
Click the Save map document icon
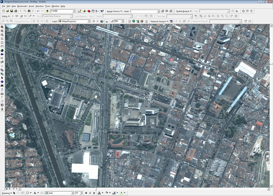pyautogui.click(x=12, y=11)
